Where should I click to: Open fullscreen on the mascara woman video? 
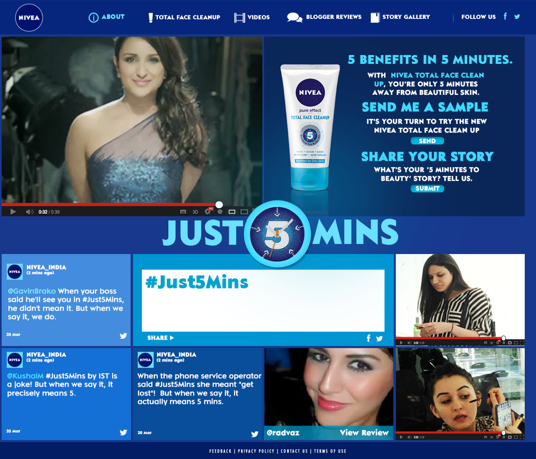pyautogui.click(x=522, y=437)
